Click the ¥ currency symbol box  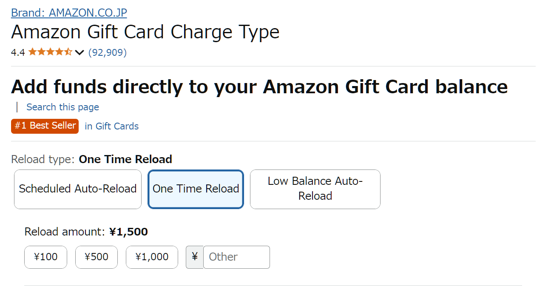(195, 257)
